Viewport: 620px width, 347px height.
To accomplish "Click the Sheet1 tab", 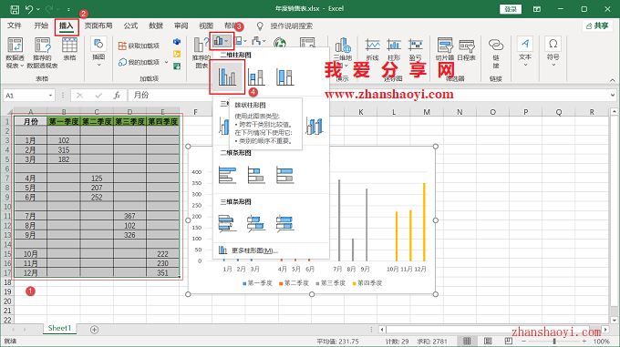I will [59, 328].
